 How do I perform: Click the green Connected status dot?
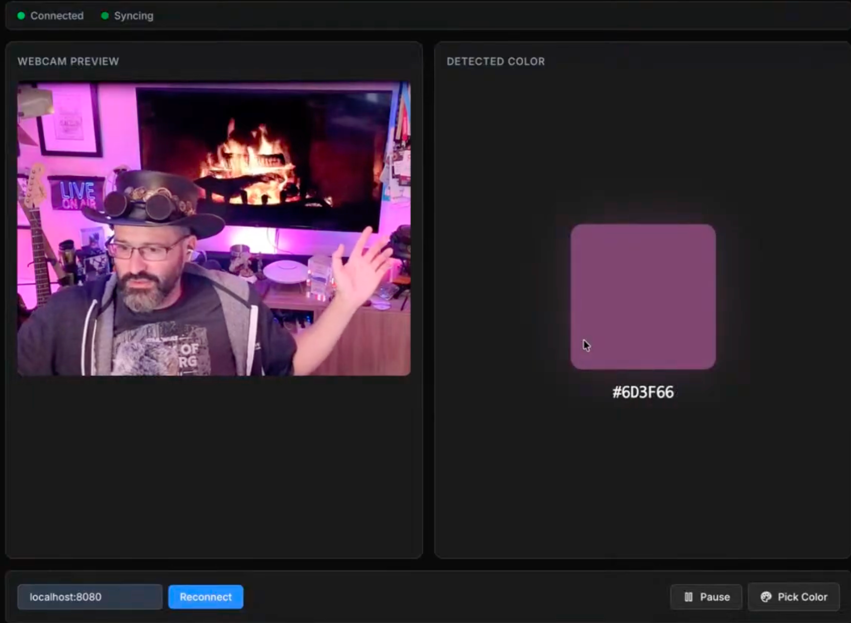(x=21, y=15)
